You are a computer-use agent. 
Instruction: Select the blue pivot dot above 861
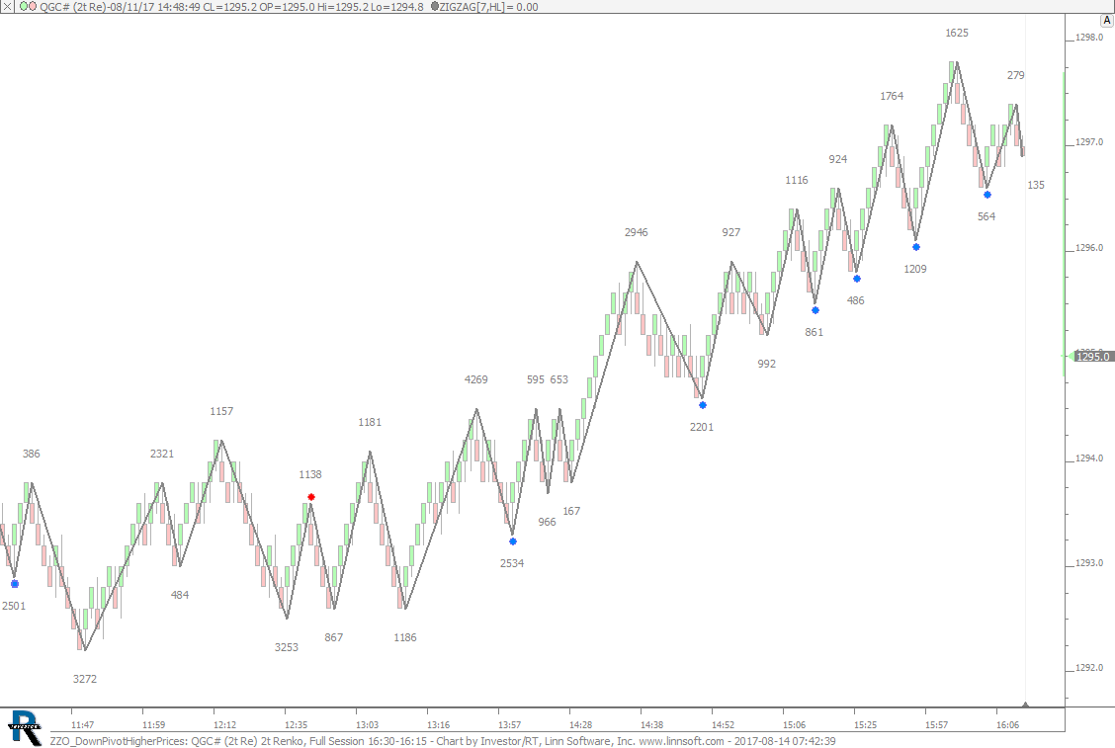(x=815, y=310)
